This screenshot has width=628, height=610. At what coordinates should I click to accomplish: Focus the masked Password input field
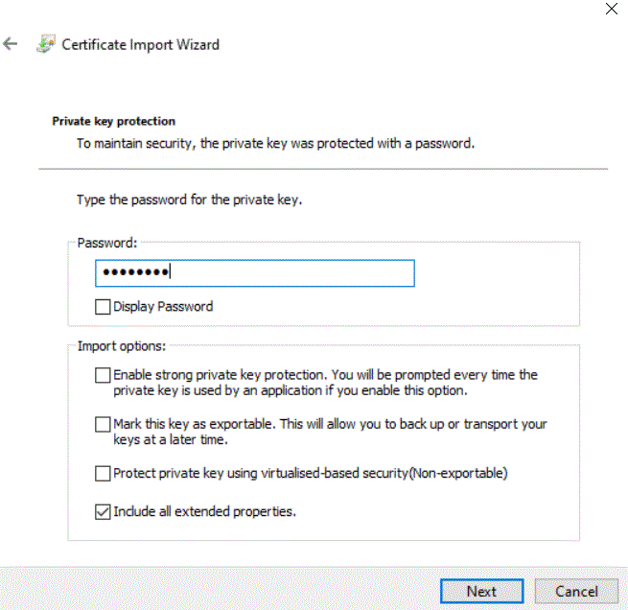pos(255,273)
